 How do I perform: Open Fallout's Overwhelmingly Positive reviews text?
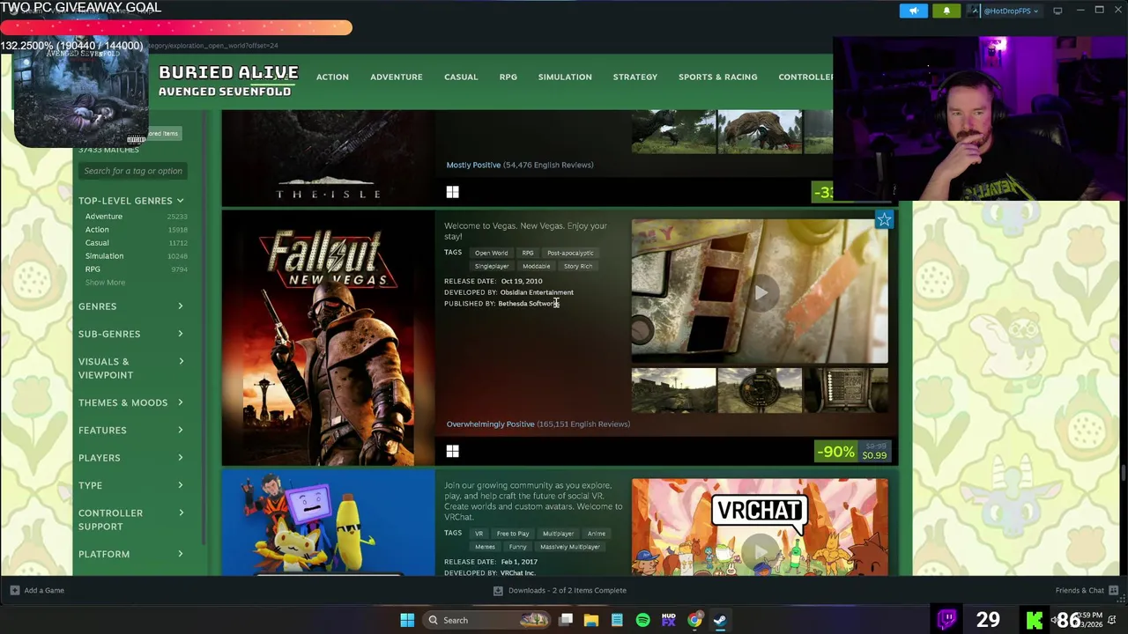point(490,424)
